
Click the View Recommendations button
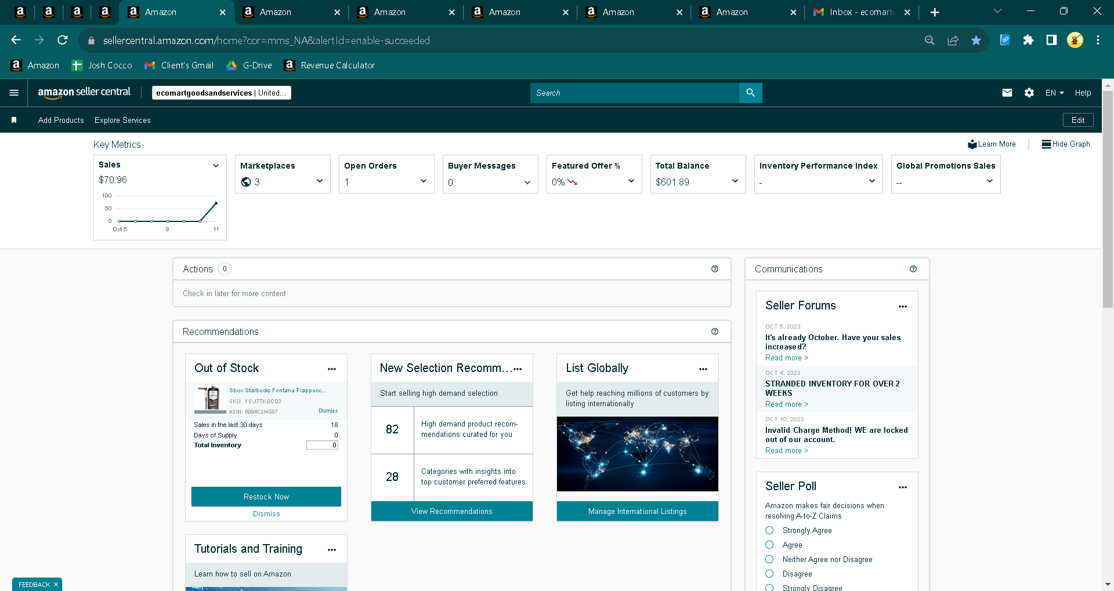452,511
